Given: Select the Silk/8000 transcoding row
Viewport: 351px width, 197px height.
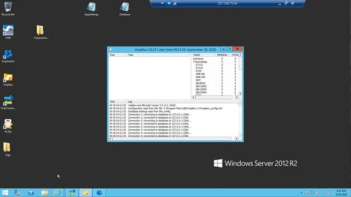Looking at the screenshot, I should [x=215, y=83].
